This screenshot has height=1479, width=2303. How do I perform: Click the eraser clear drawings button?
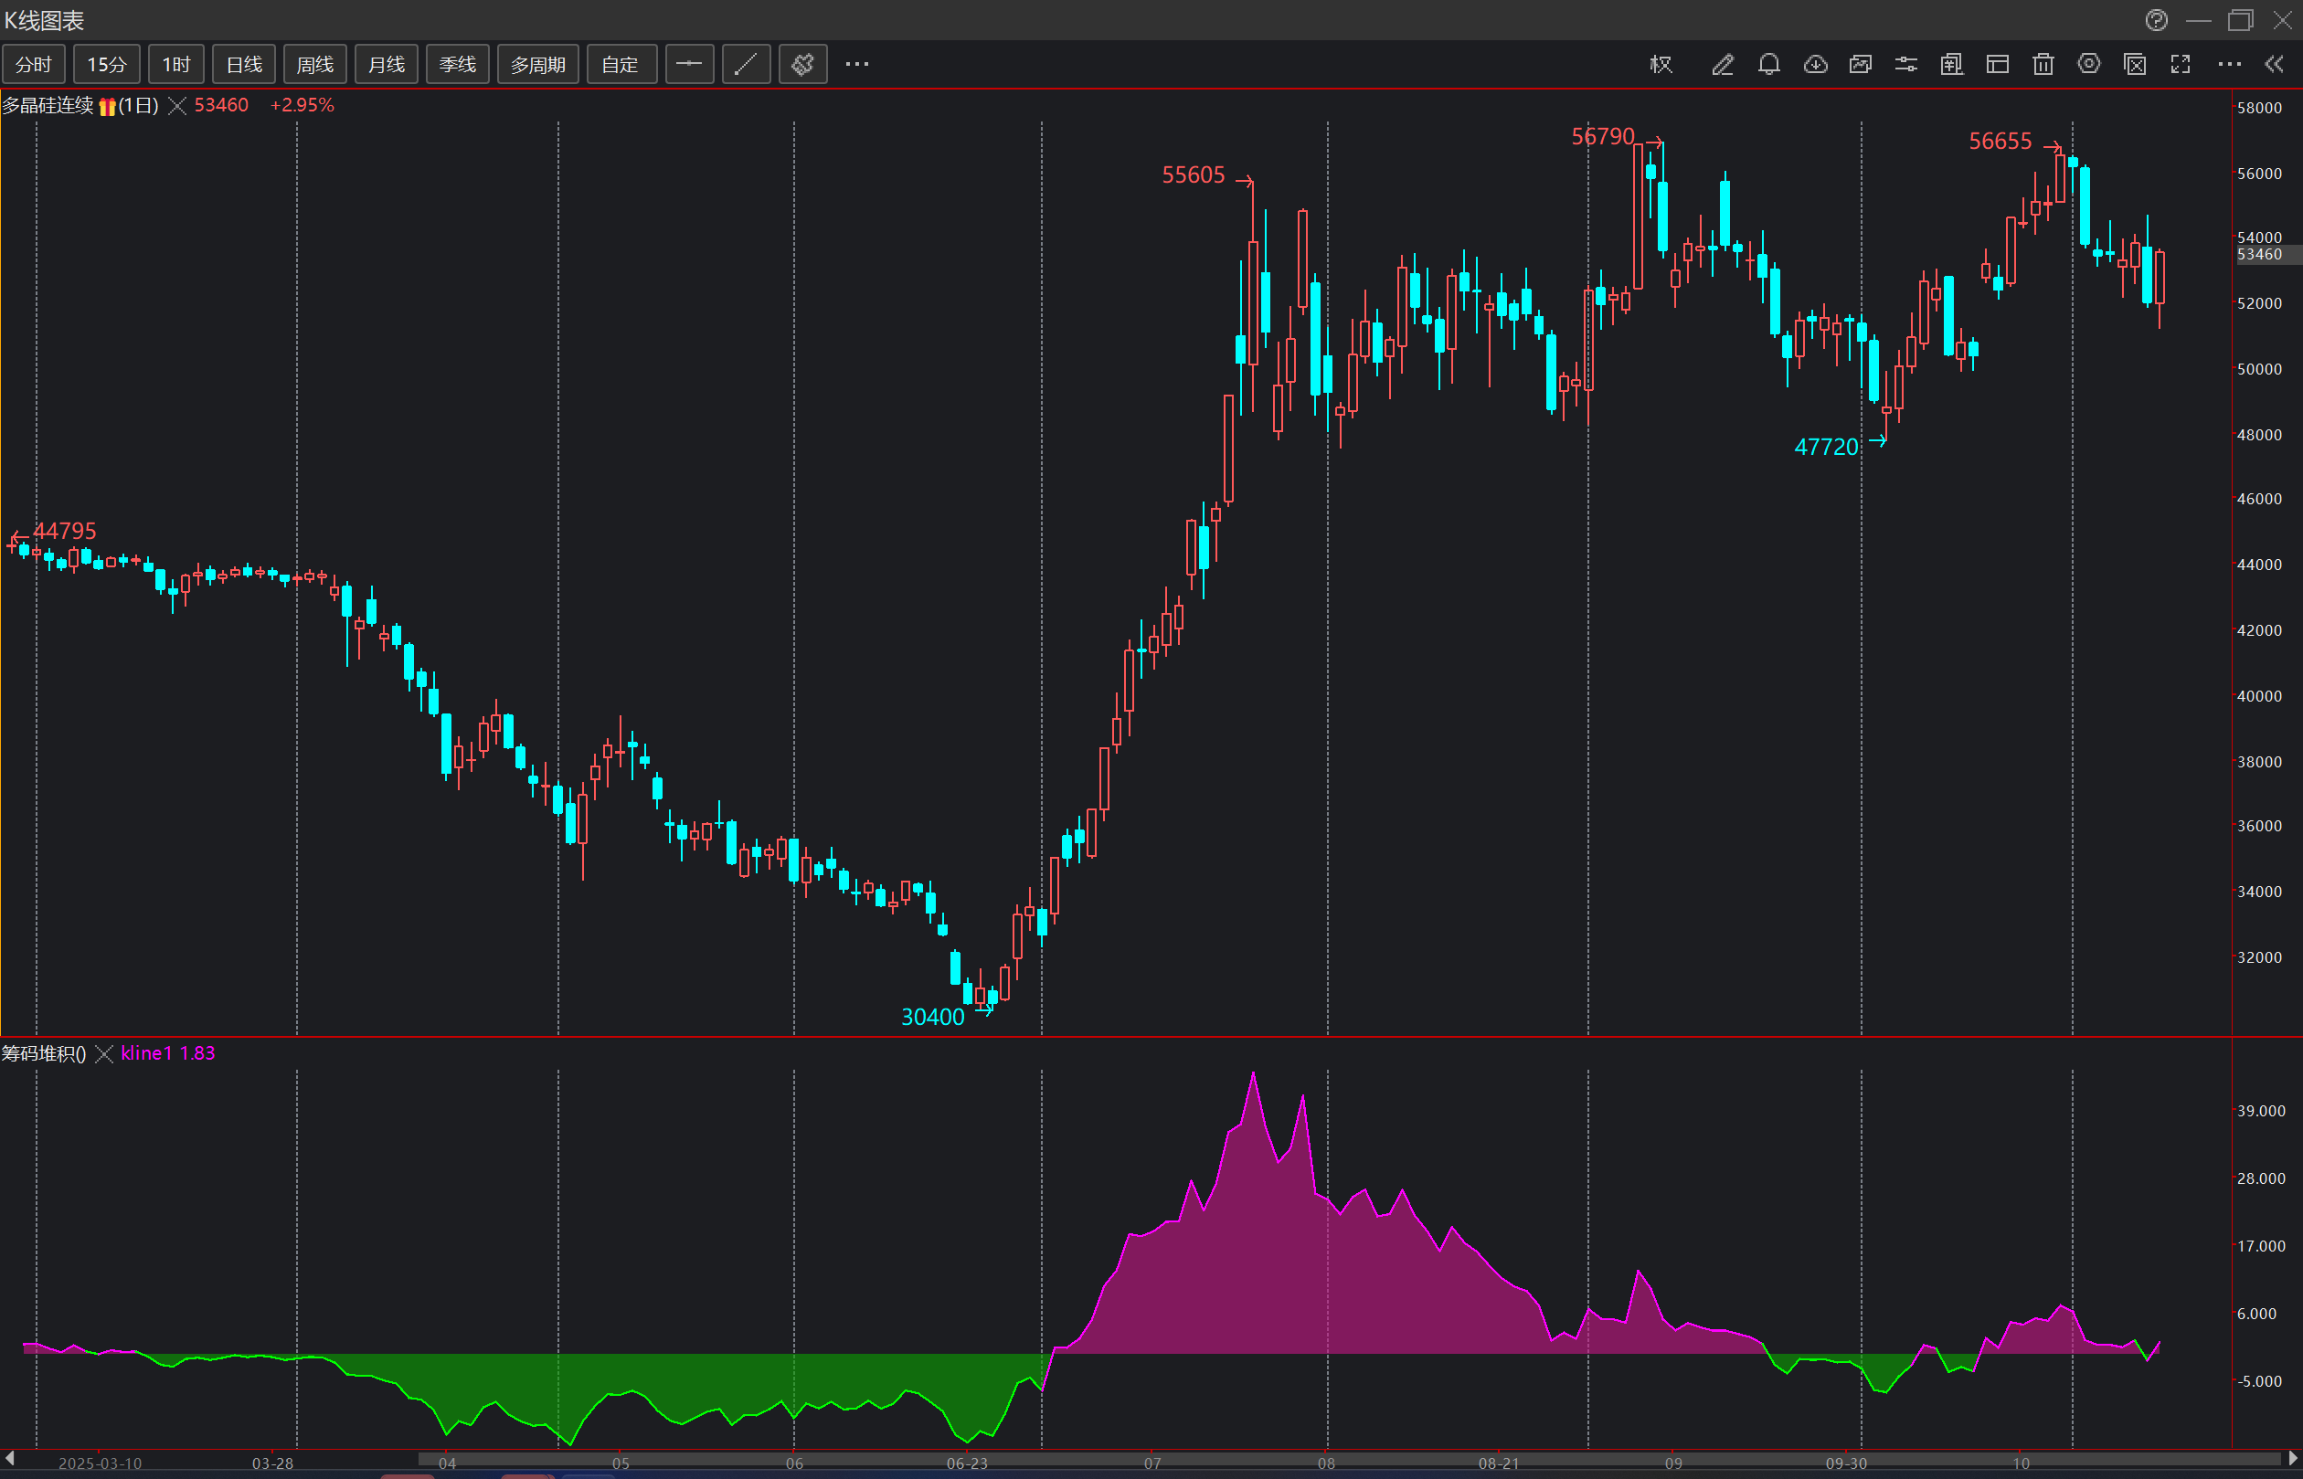pos(802,64)
